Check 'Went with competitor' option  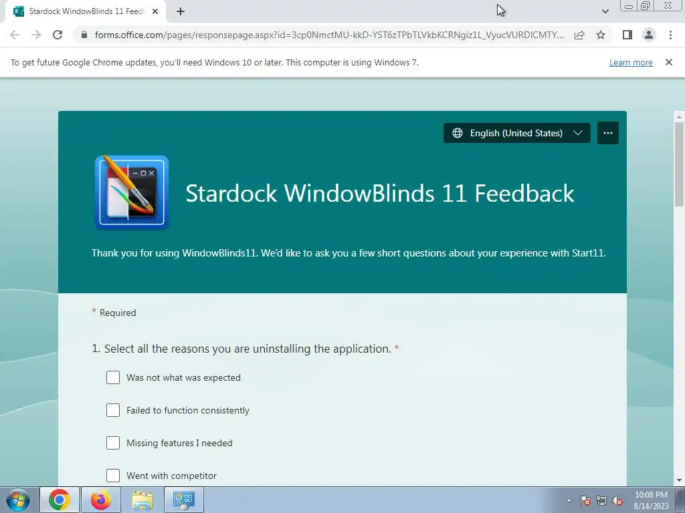point(112,476)
